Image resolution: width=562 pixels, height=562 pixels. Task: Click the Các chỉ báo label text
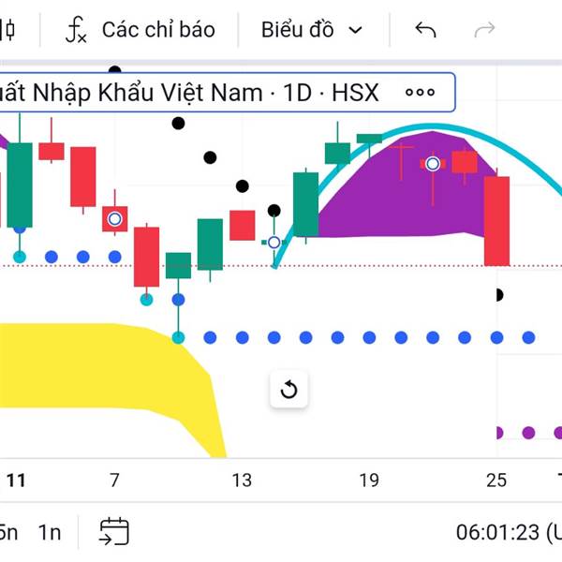[x=158, y=30]
